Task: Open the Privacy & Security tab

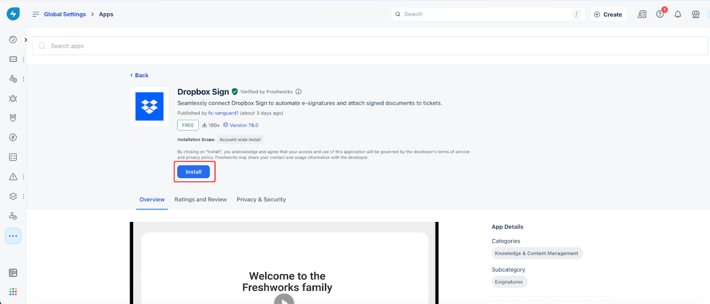Action: click(261, 200)
